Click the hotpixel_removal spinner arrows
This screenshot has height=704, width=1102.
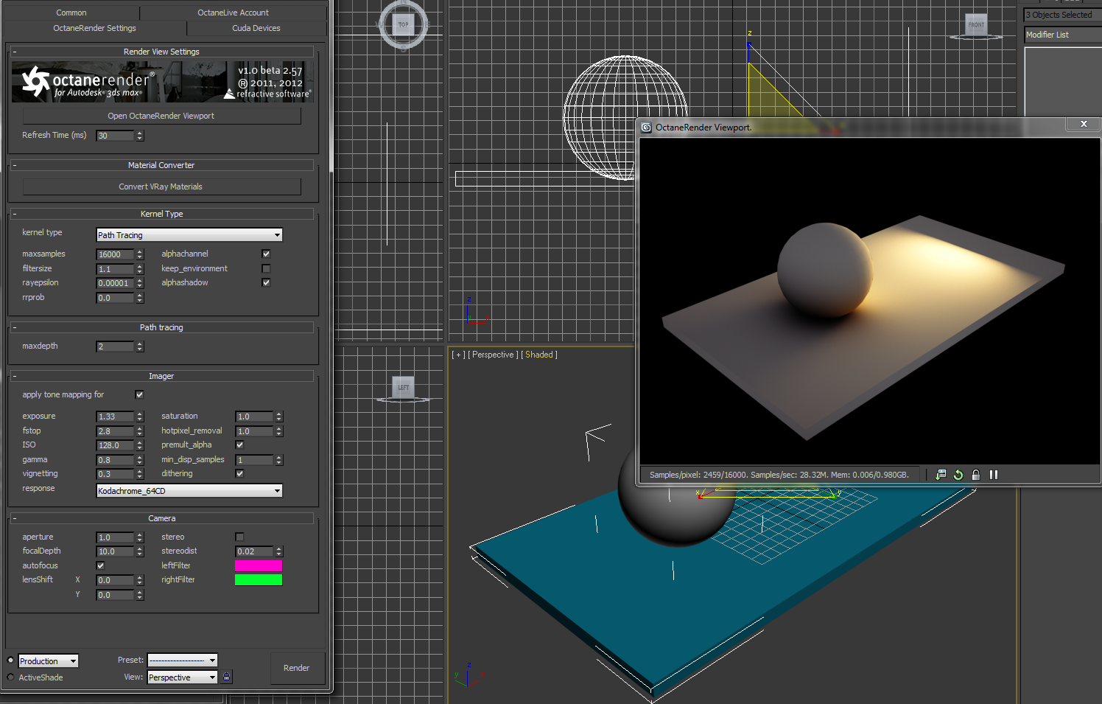coord(278,431)
